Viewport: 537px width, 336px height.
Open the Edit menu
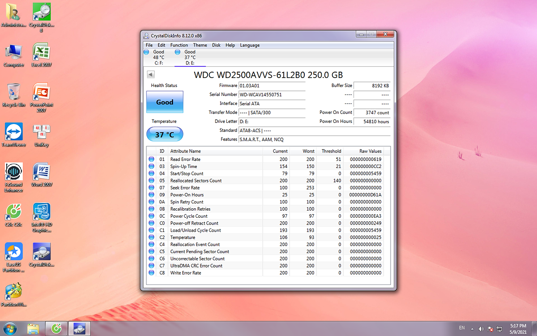162,45
